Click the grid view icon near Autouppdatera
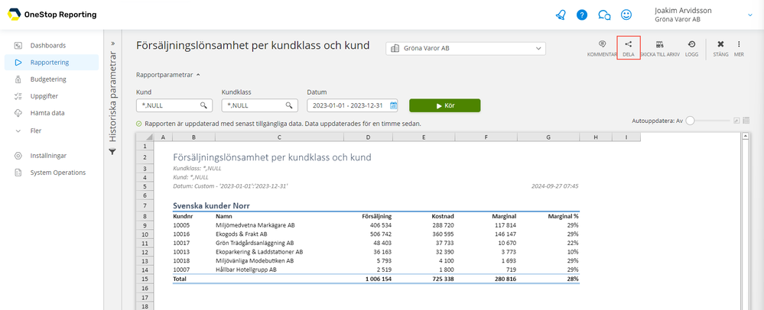 pos(746,120)
